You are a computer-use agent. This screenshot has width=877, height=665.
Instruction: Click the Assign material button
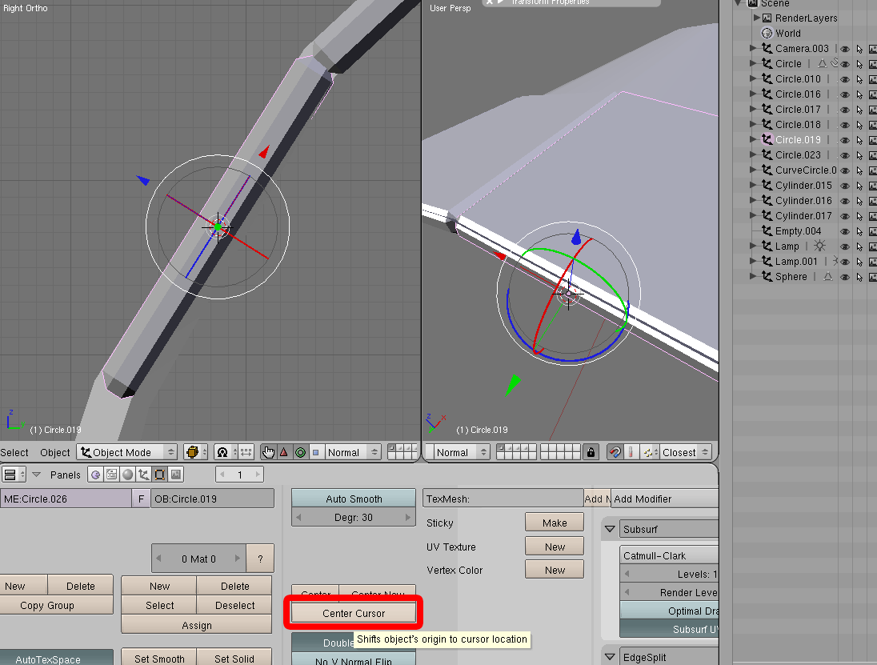[196, 625]
